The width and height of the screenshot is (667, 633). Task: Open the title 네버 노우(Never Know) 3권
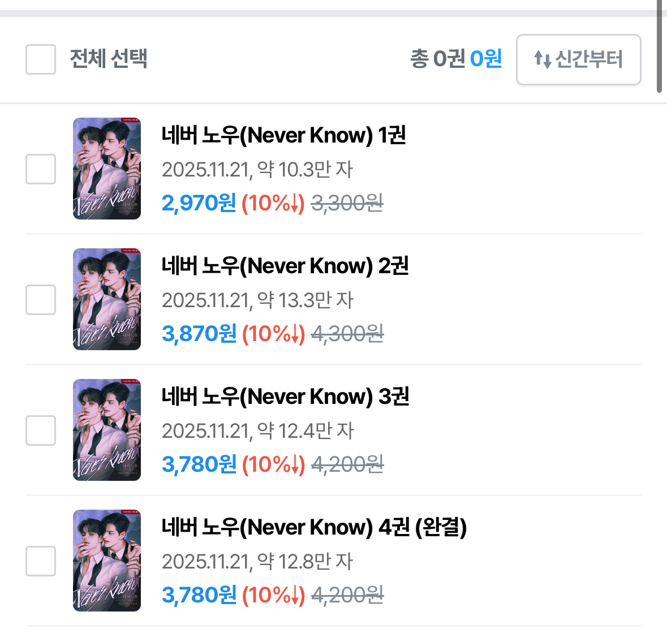pyautogui.click(x=286, y=397)
